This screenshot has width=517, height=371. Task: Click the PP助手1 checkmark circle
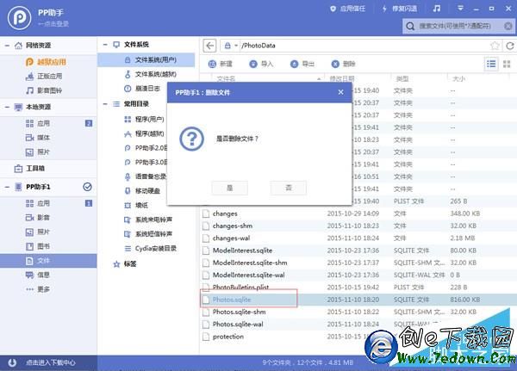click(87, 187)
